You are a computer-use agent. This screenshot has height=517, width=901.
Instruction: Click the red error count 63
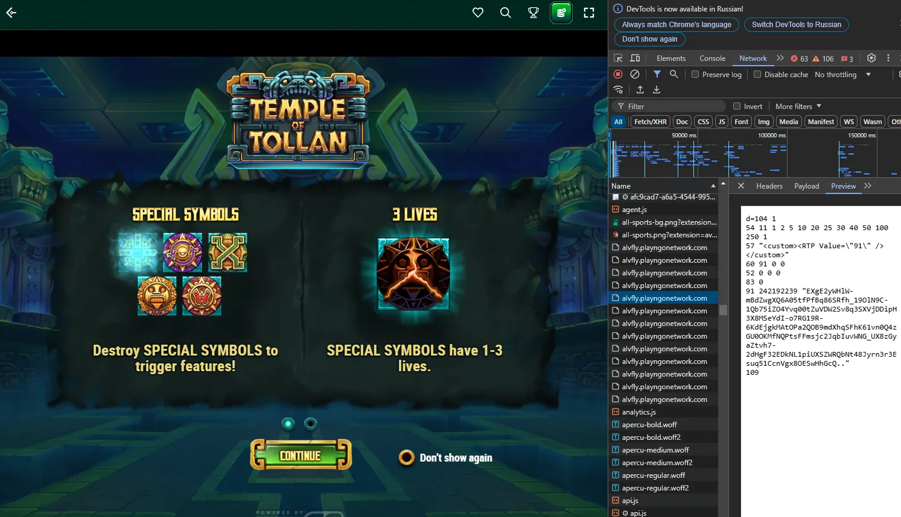[799, 59]
